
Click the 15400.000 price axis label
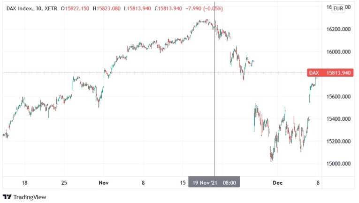(339, 119)
